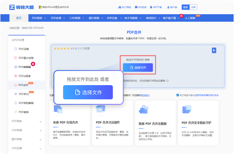Uncheck the agreement checkbox before 我已阅读并遵守
The height and width of the screenshot is (154, 234).
pos(178,95)
